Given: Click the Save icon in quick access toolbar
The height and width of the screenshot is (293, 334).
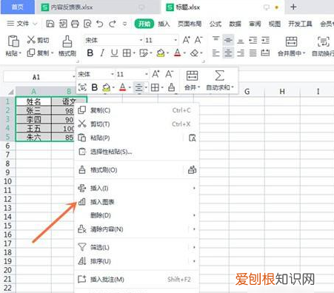Looking at the screenshot, I should pyautogui.click(x=50, y=24).
